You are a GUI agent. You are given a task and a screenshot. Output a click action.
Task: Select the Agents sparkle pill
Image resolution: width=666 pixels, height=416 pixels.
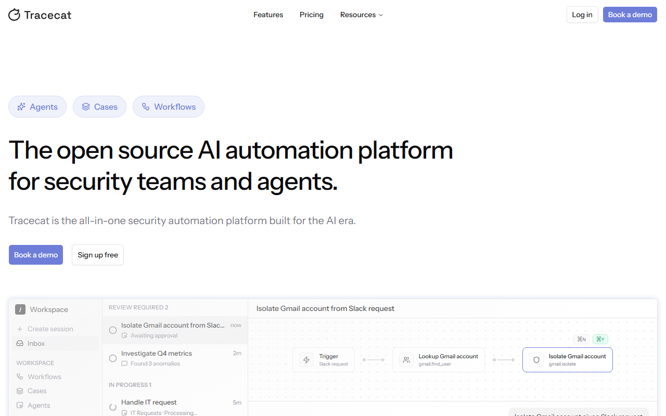37,107
